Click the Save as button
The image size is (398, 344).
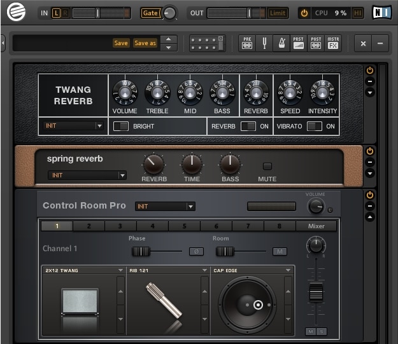click(145, 43)
